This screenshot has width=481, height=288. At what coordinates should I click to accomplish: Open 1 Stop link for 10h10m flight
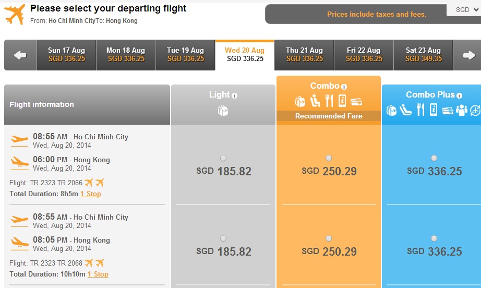coord(98,274)
